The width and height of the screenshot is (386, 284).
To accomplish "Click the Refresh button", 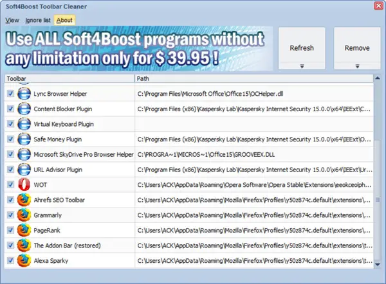I will coord(302,48).
